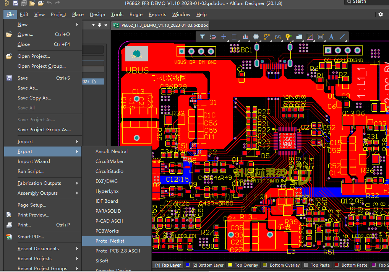Click the Search field in title bar
The image size is (389, 272).
(x=367, y=2)
